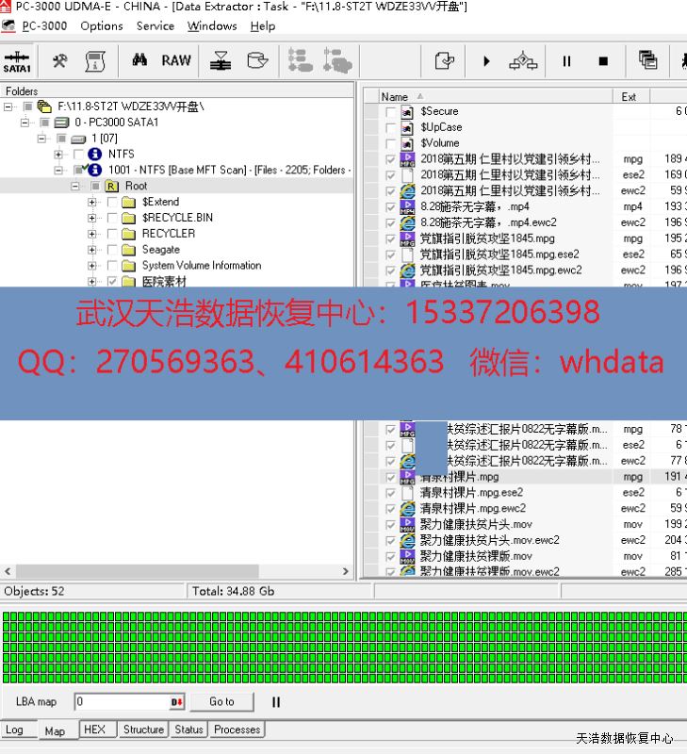Click the scroll document icon in toolbar
Viewport: 687px width, 754px height.
[94, 61]
